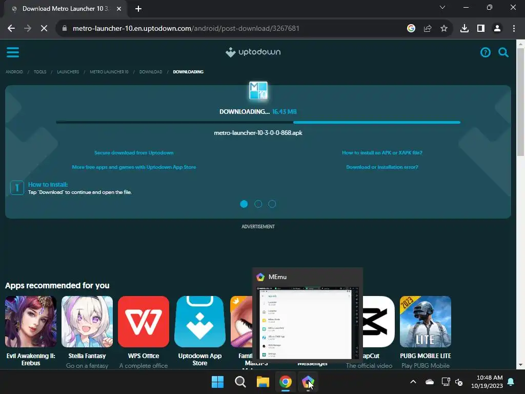
Task: Switch to the MEmu taskbar icon
Action: coord(308,382)
